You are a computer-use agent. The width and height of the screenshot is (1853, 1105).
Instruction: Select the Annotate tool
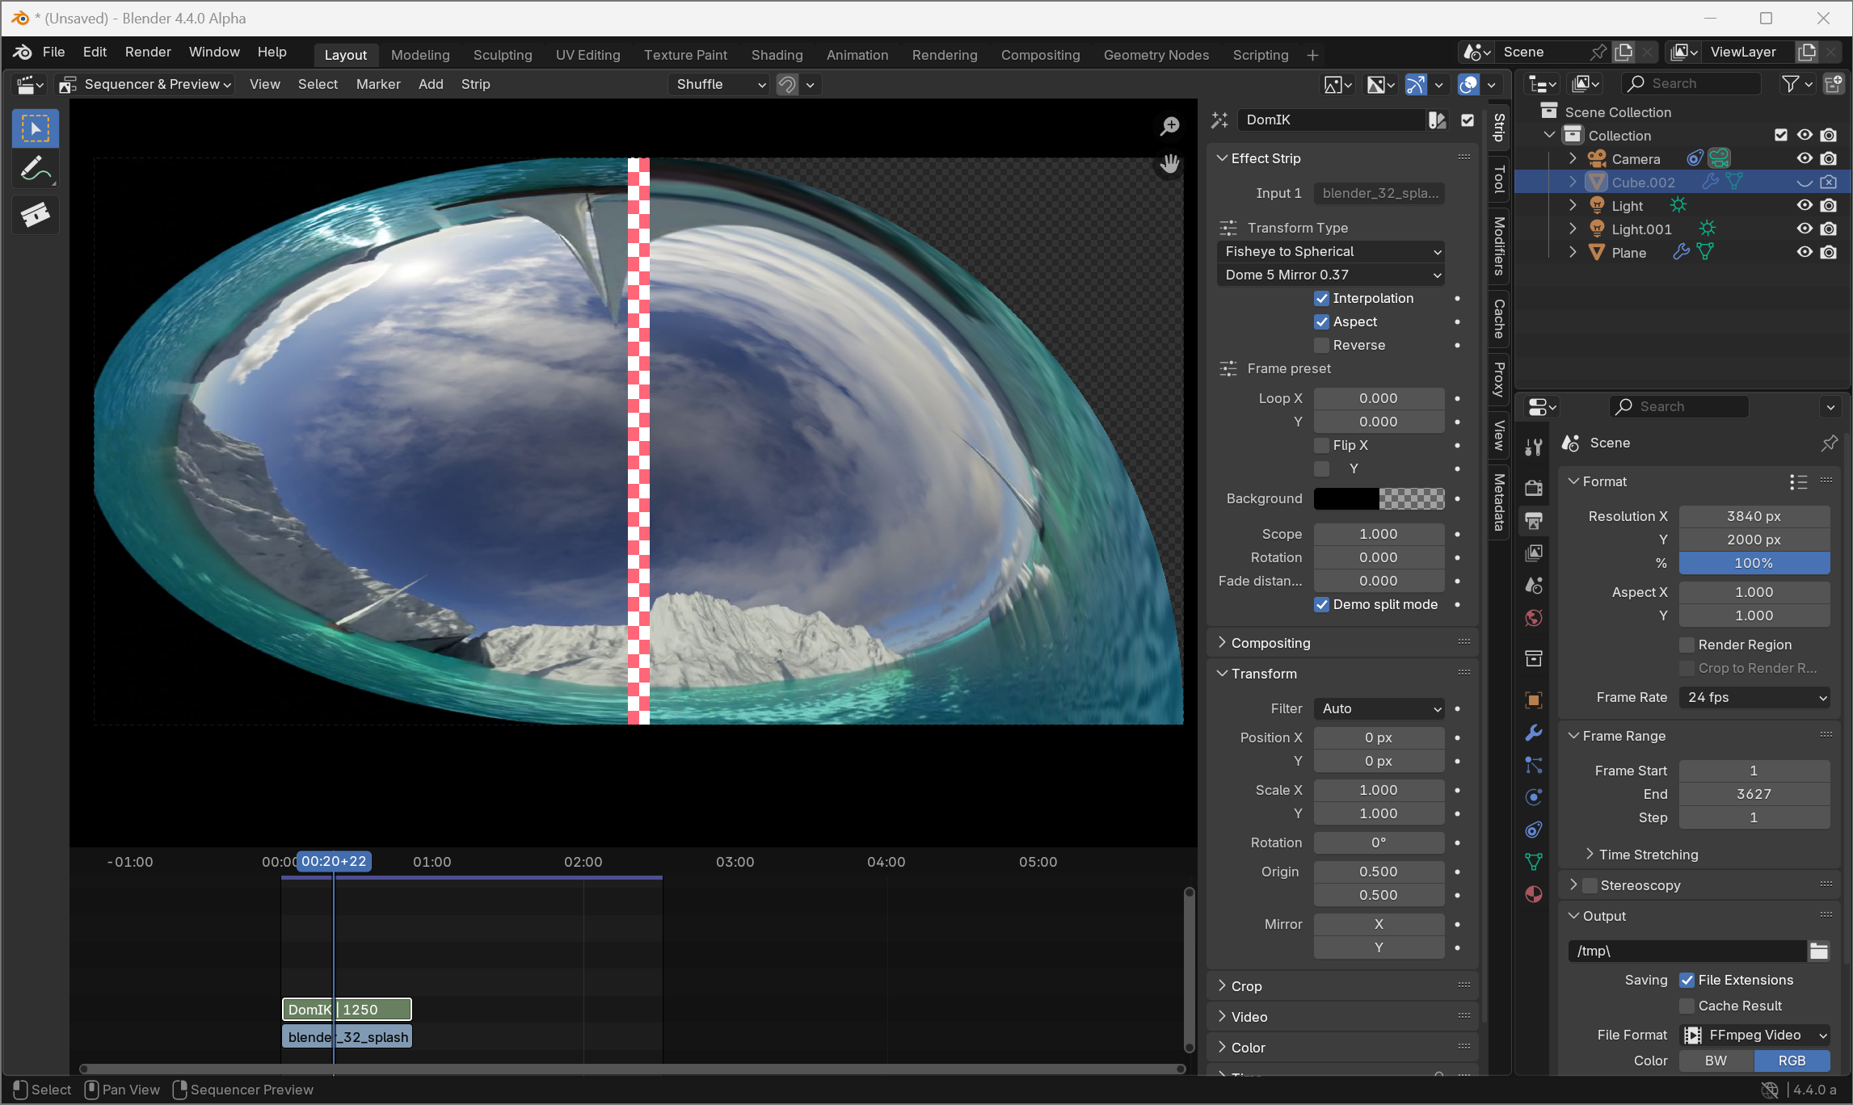(35, 170)
